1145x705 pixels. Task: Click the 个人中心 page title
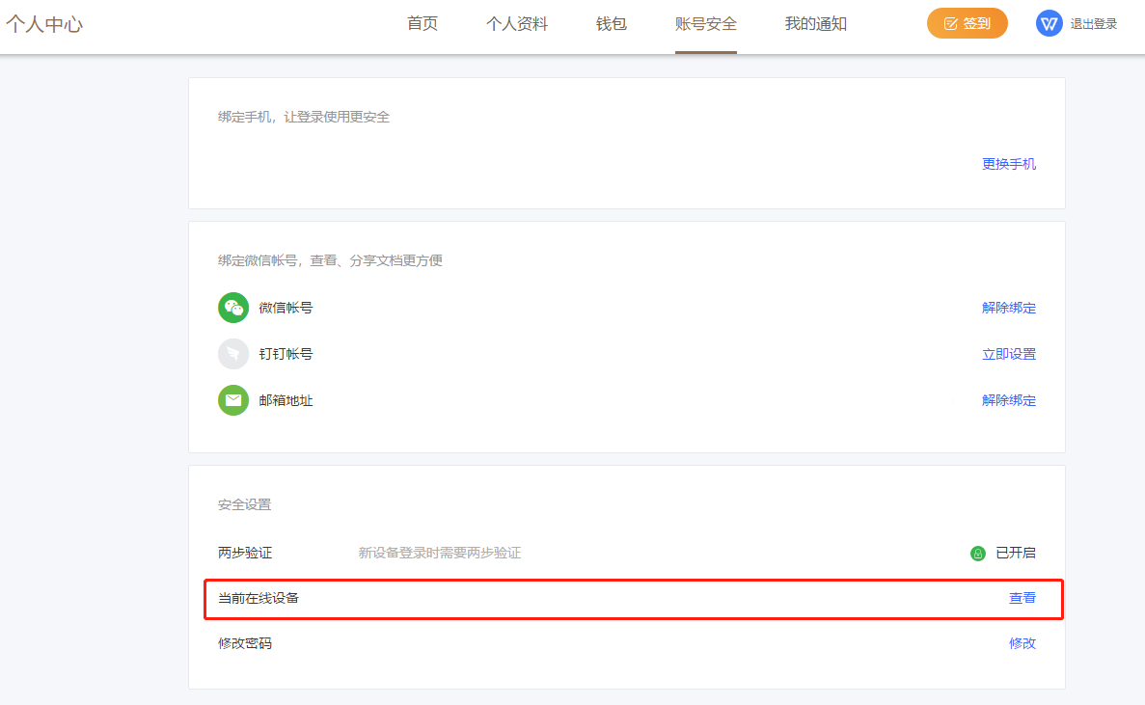tap(44, 24)
